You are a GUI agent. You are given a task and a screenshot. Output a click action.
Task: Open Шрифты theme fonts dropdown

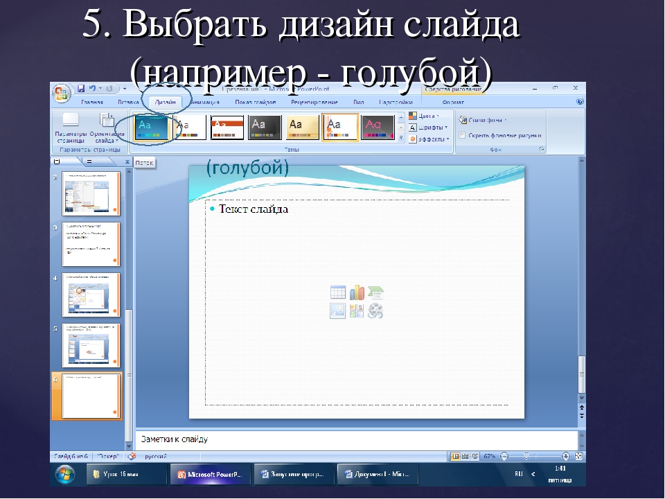(428, 128)
